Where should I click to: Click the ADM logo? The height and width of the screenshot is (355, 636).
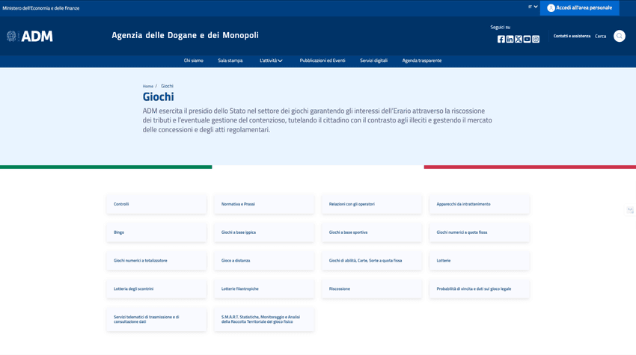pyautogui.click(x=30, y=36)
